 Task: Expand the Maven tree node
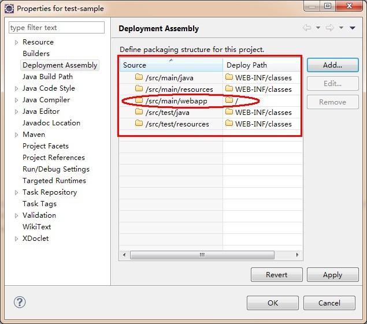(16, 135)
